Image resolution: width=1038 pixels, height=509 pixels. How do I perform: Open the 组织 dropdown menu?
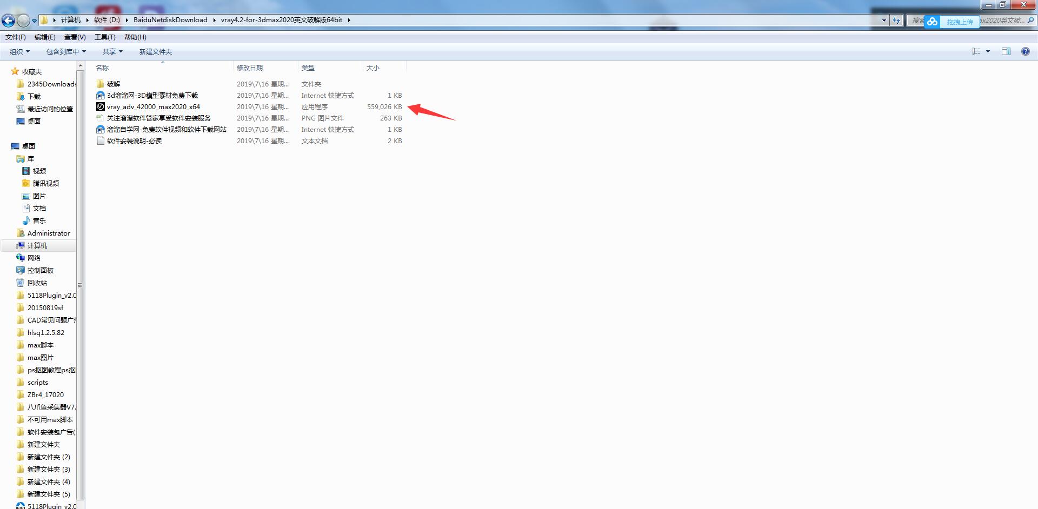19,51
